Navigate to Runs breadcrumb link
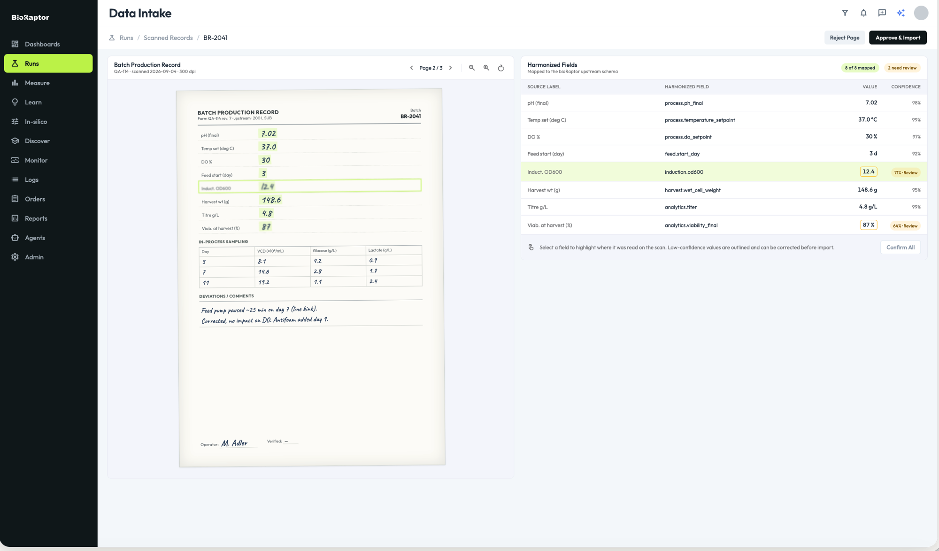939x551 pixels. [126, 38]
